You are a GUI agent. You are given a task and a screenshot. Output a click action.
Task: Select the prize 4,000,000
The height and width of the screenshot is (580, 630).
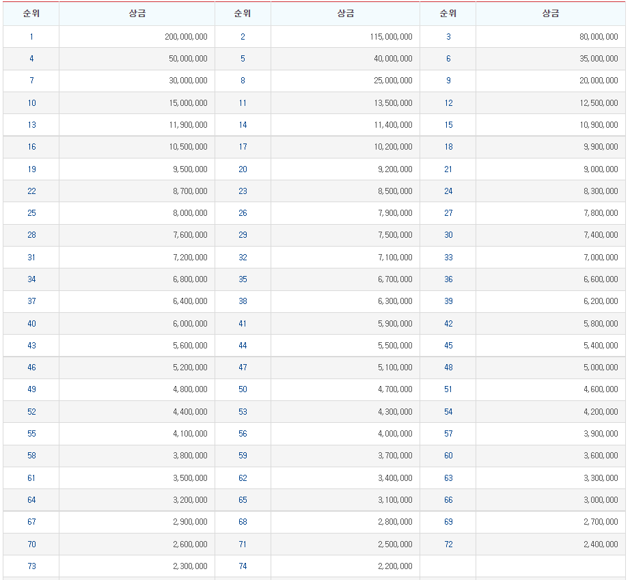[395, 433]
